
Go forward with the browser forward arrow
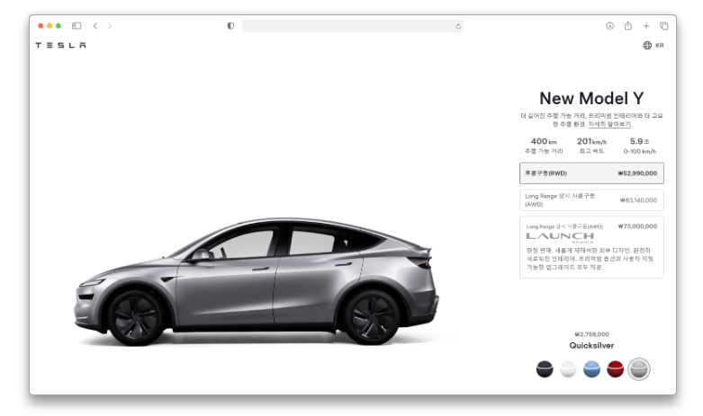pos(110,26)
